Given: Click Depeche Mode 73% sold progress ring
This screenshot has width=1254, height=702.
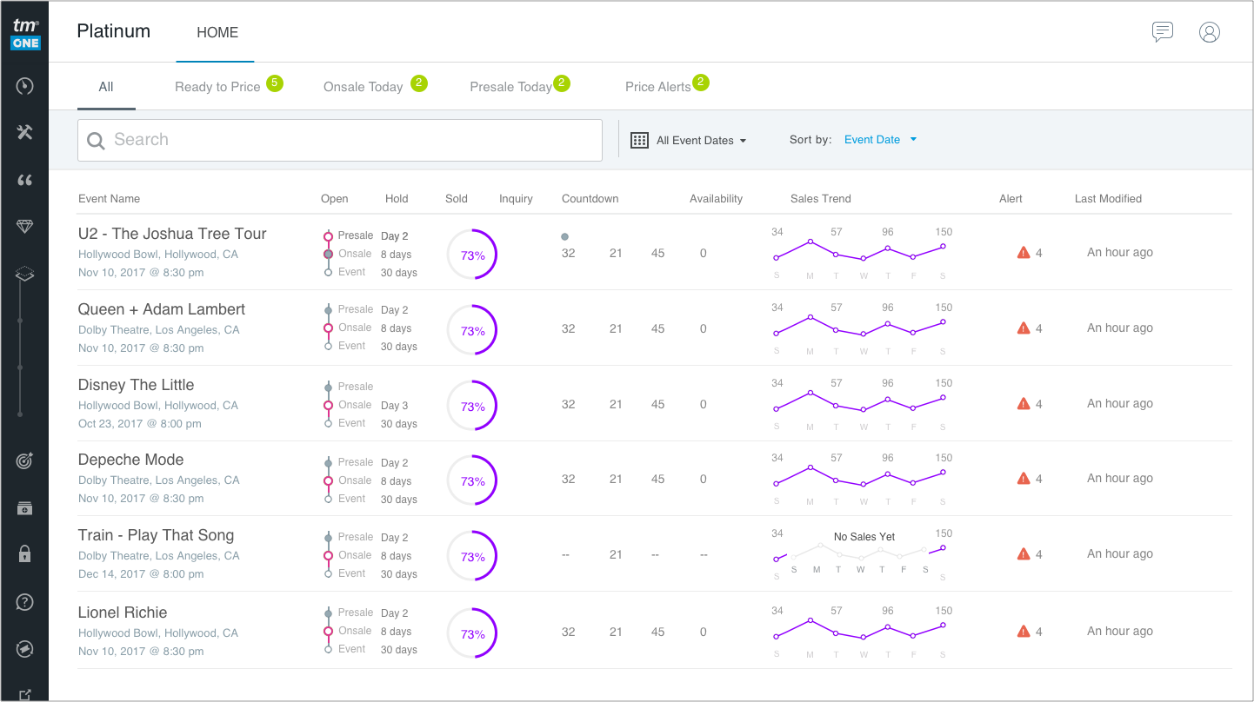Looking at the screenshot, I should [x=472, y=480].
